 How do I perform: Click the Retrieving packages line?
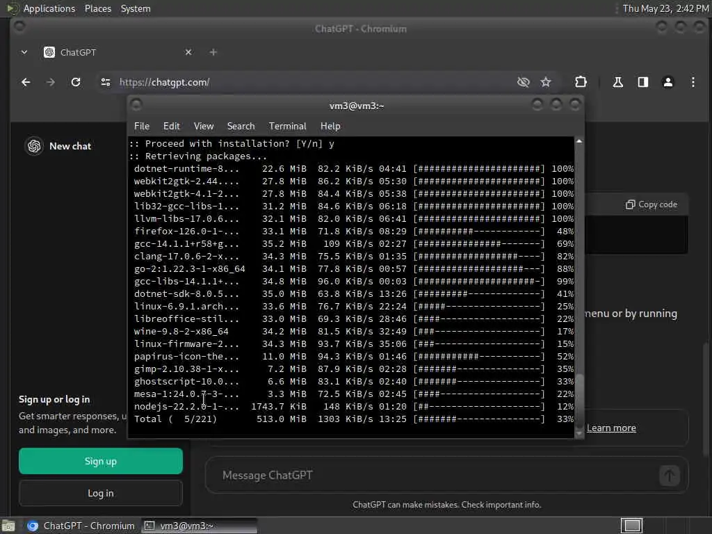198,156
